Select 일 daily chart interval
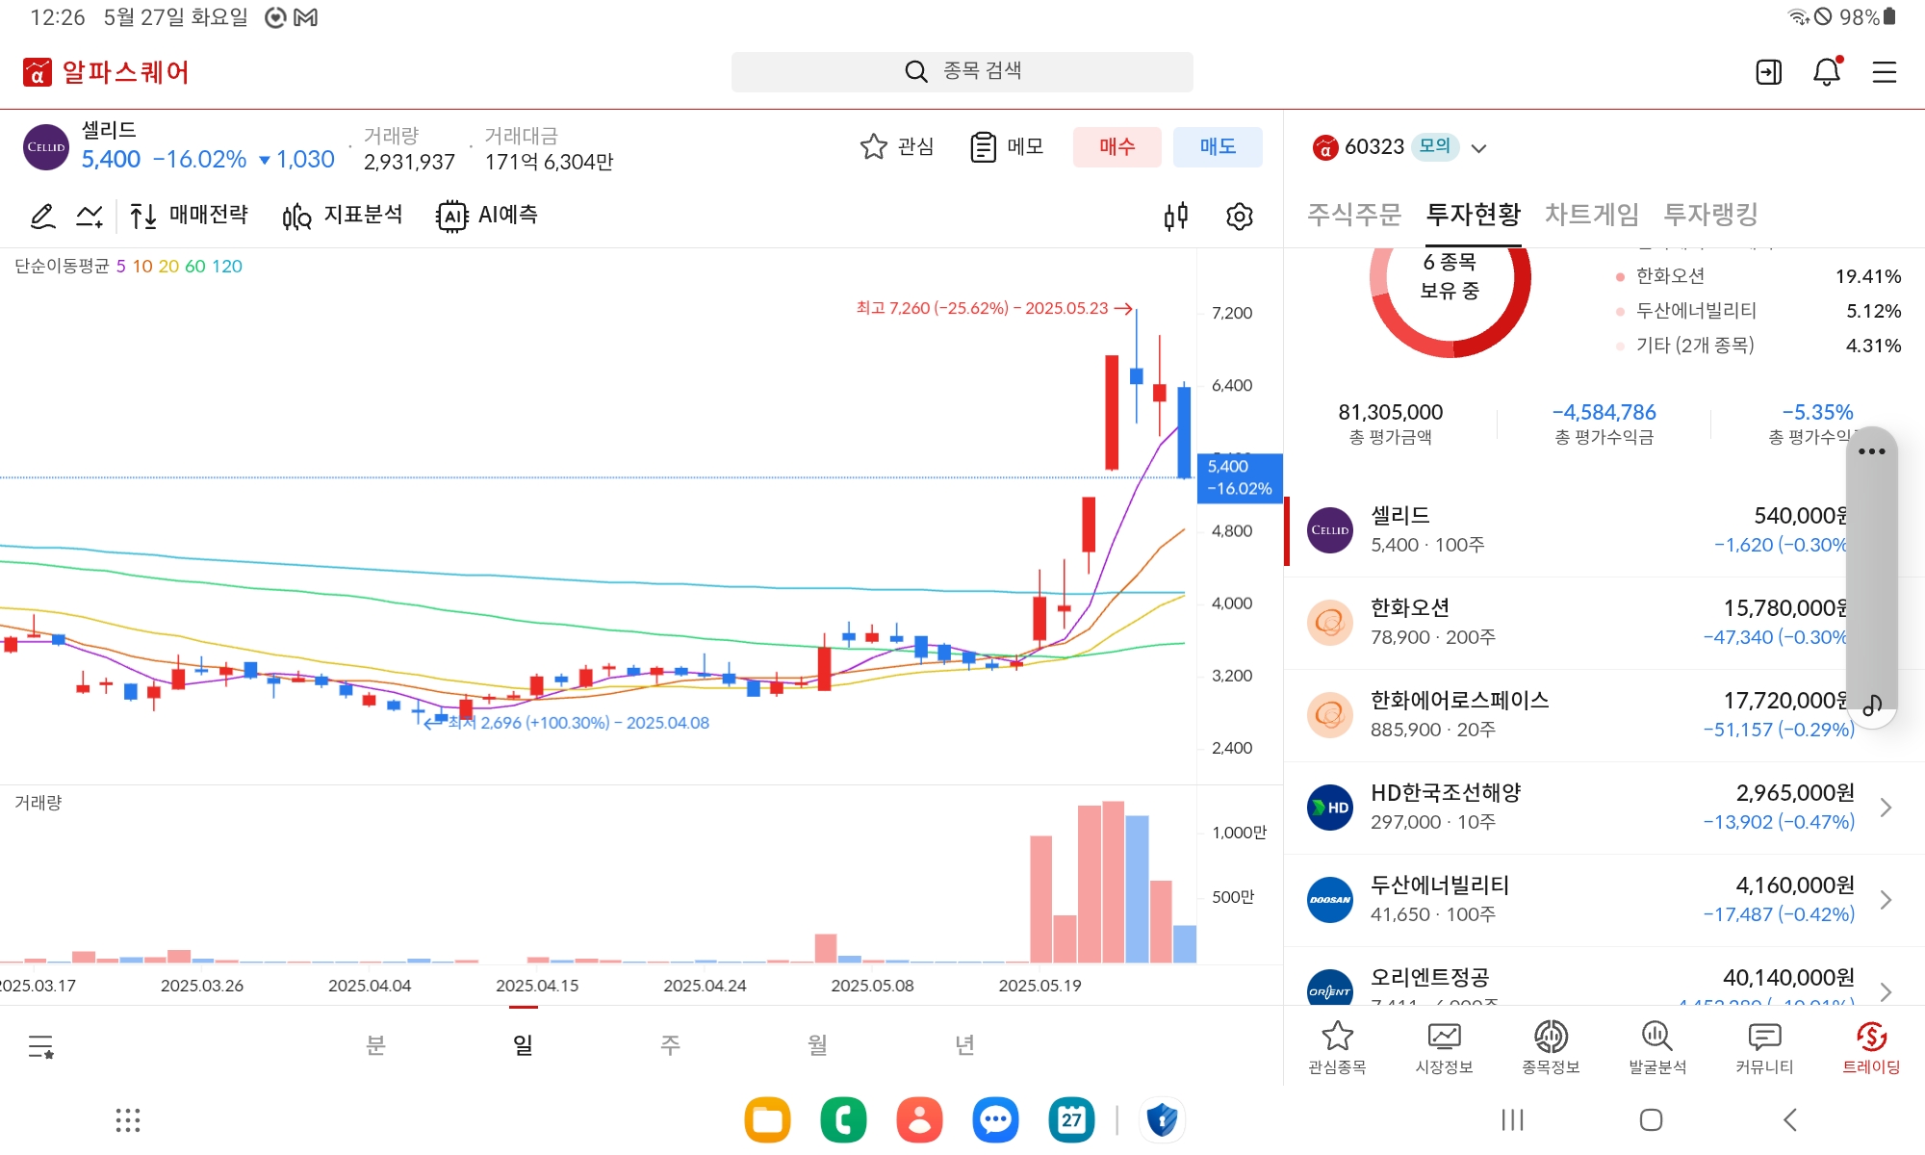Screen dimensions: 1925x1155 pos(523,1044)
